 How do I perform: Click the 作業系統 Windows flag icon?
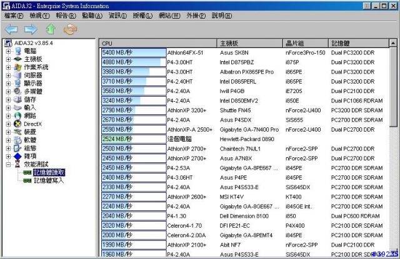click(18, 67)
